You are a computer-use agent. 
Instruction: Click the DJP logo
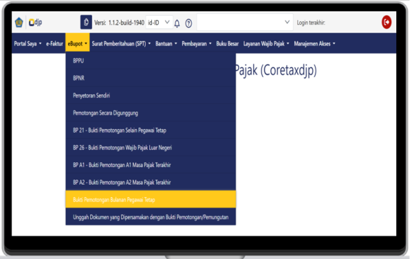(x=36, y=22)
